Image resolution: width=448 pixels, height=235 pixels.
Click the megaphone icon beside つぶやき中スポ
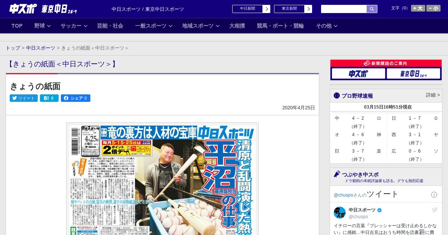337,174
